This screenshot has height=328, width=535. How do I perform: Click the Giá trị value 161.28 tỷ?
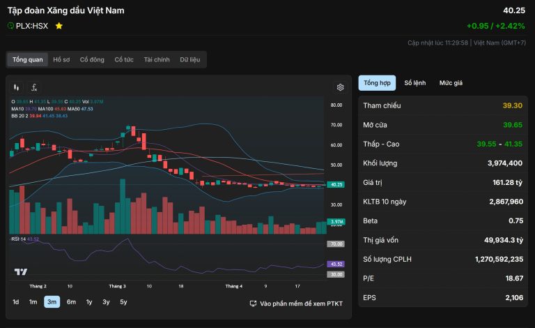507,182
